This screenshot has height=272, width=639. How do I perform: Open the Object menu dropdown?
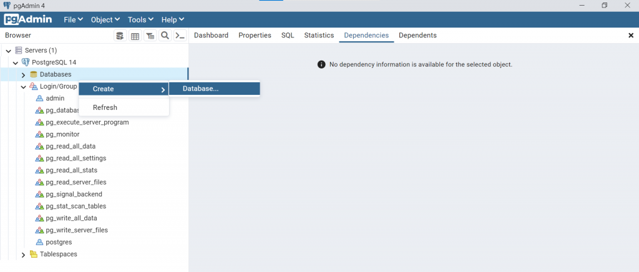105,19
